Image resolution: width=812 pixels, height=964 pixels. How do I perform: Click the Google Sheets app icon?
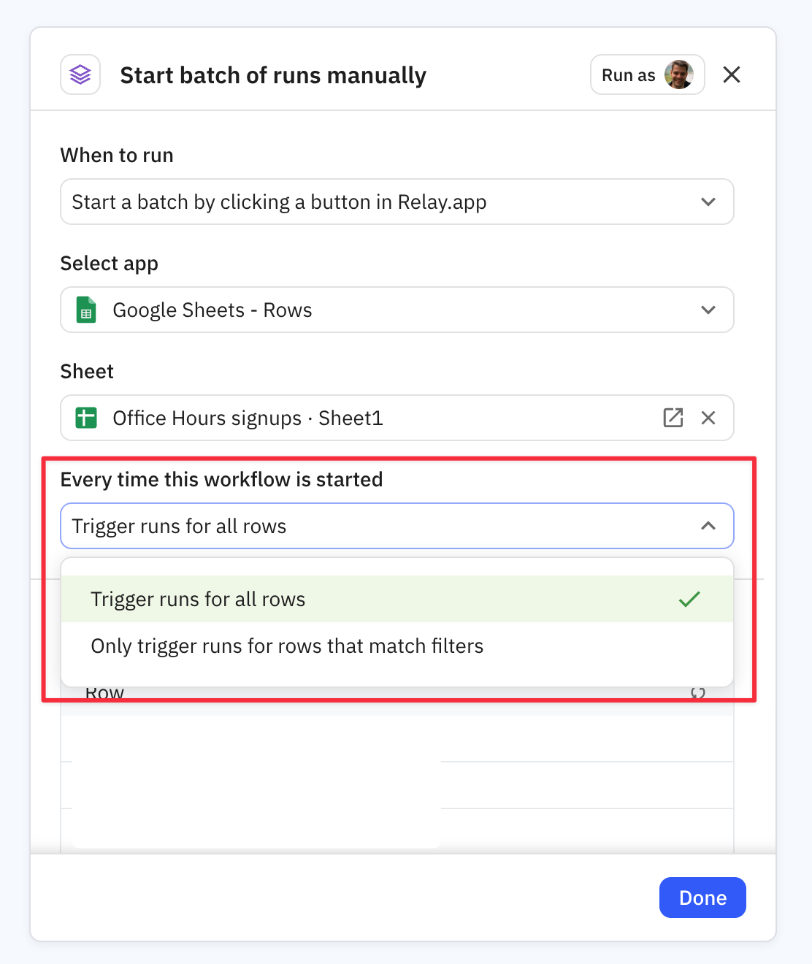click(x=86, y=310)
